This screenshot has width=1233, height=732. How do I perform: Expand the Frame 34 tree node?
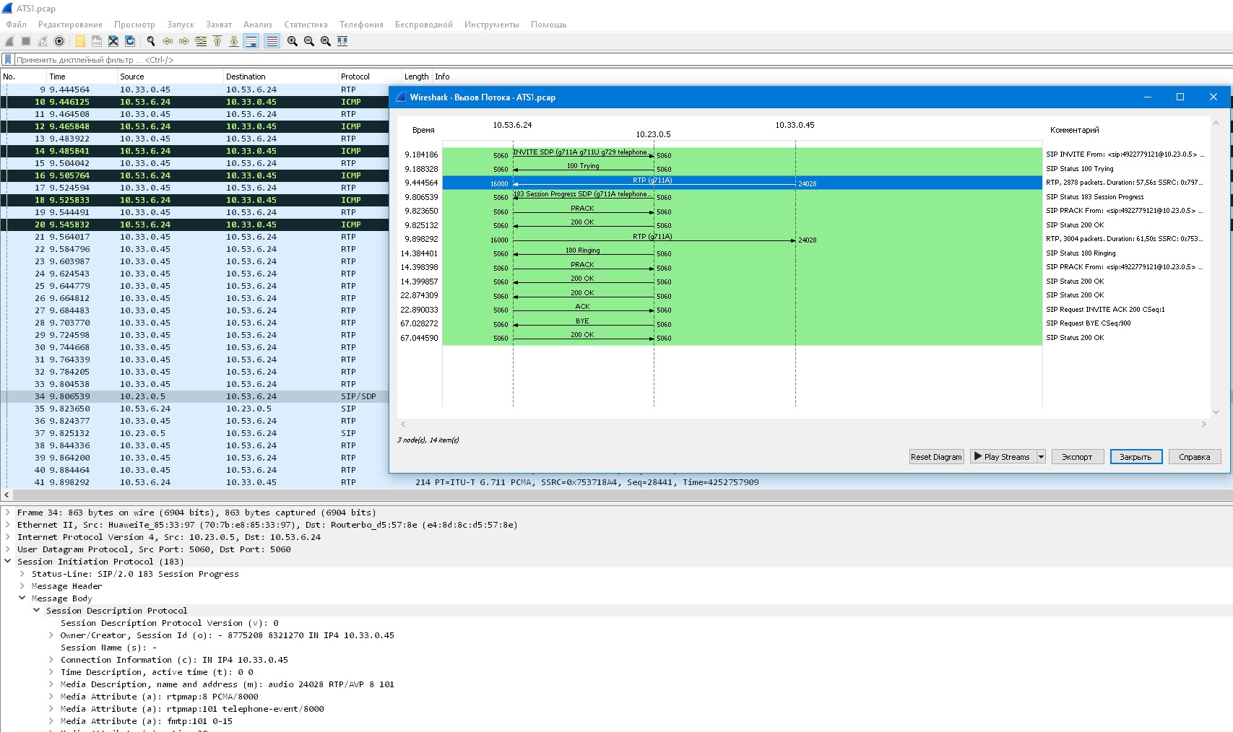pyautogui.click(x=8, y=513)
